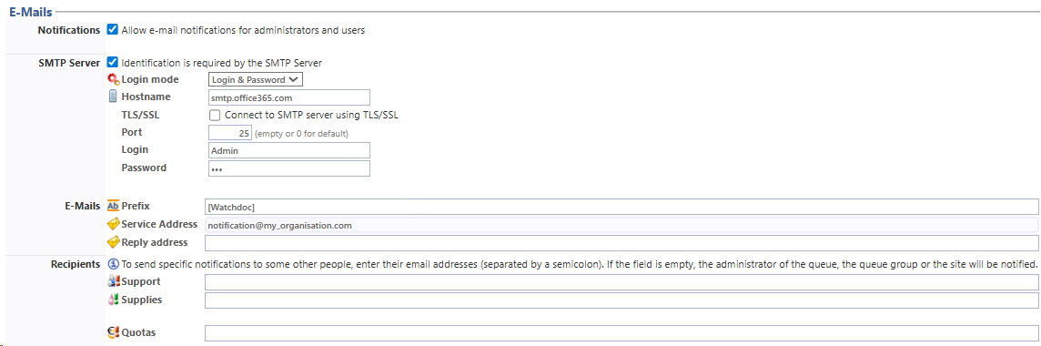
Task: Click the empty Reply address field
Action: point(622,243)
